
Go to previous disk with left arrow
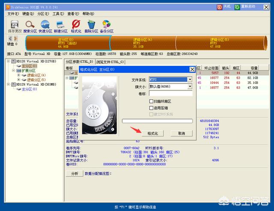[10, 38]
